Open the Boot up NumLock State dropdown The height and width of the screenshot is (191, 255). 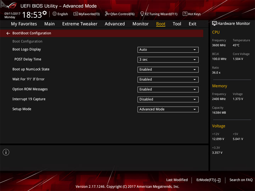pos(168,70)
